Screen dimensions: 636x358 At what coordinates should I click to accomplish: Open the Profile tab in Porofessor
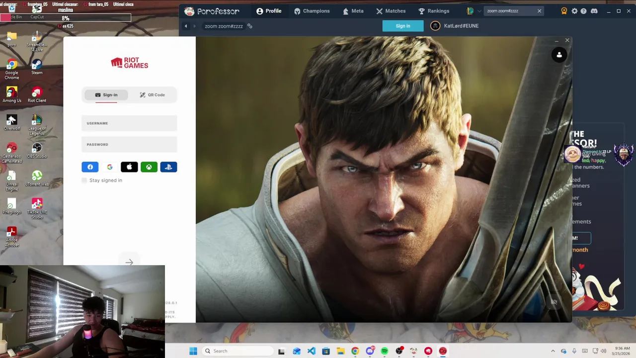(x=269, y=11)
